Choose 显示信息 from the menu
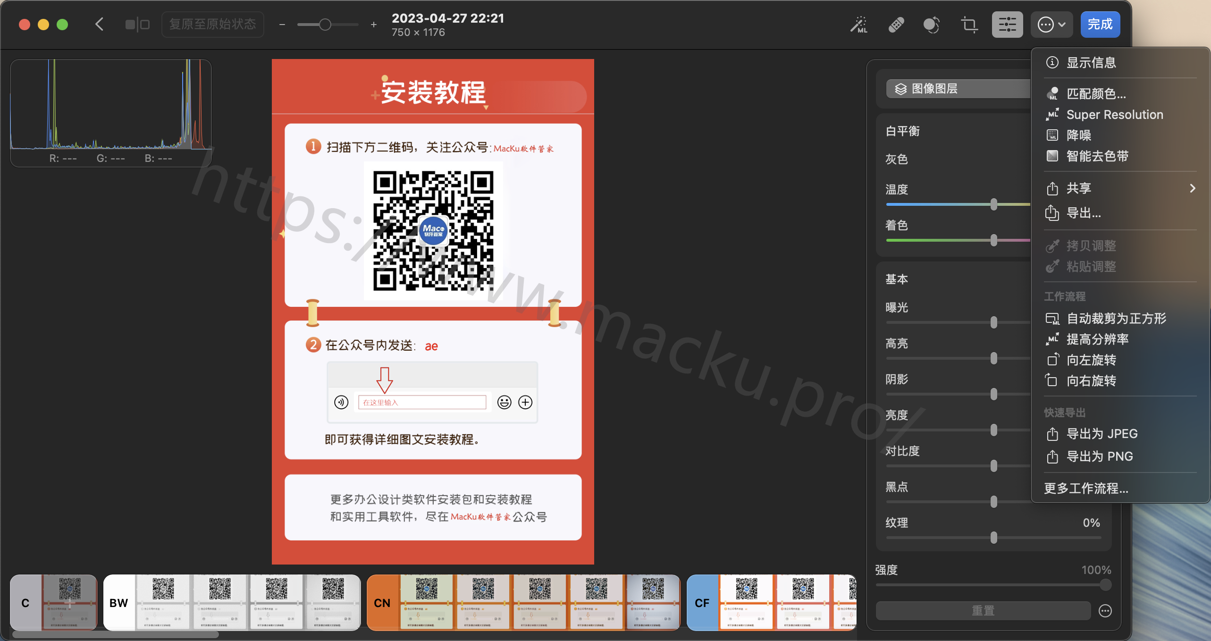Screen dimensions: 1211x641 pos(1120,62)
